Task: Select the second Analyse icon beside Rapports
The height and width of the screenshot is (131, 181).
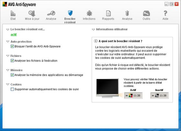Action: (x=127, y=13)
